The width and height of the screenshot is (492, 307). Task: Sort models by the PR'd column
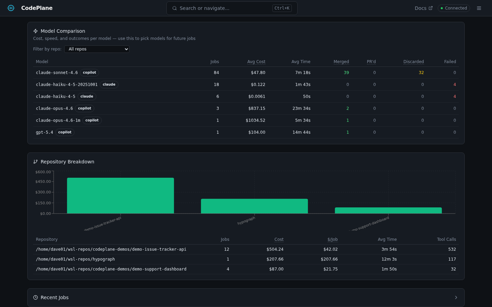click(x=371, y=61)
